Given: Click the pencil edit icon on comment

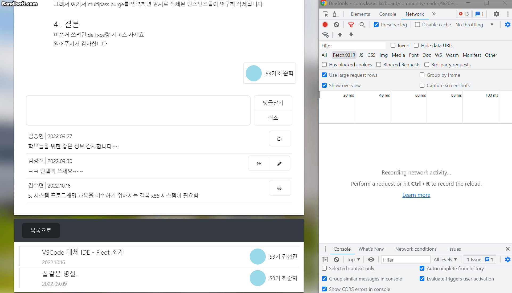Looking at the screenshot, I should pos(279,164).
